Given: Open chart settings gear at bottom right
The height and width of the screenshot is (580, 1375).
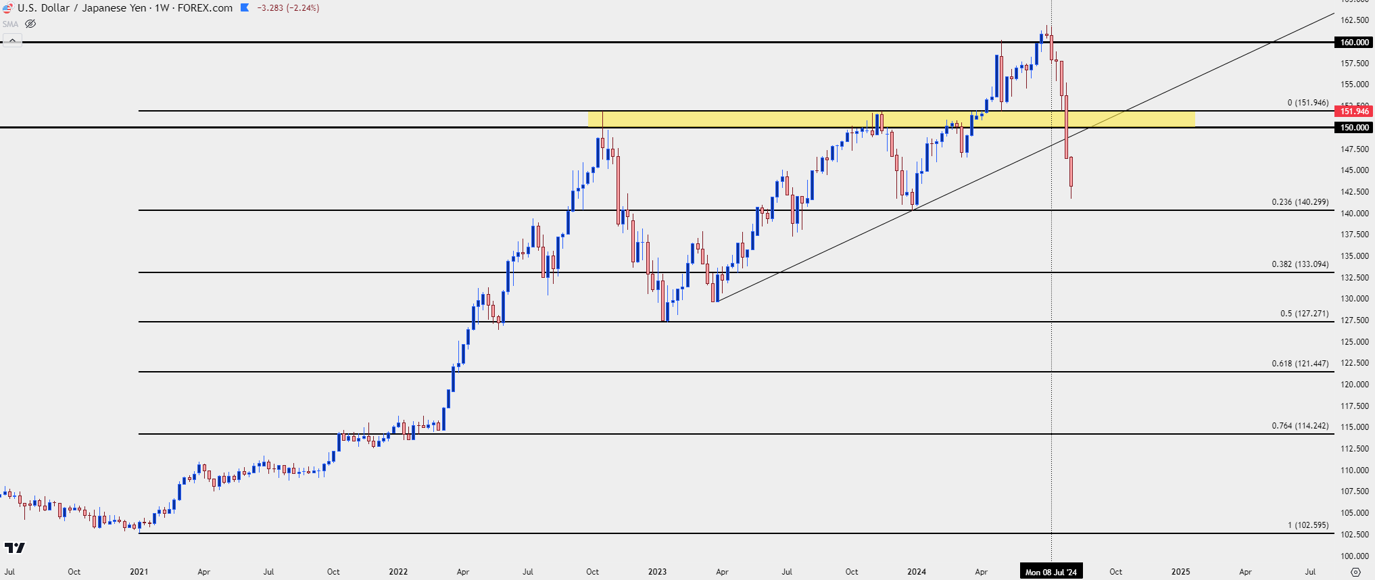Looking at the screenshot, I should (1355, 572).
